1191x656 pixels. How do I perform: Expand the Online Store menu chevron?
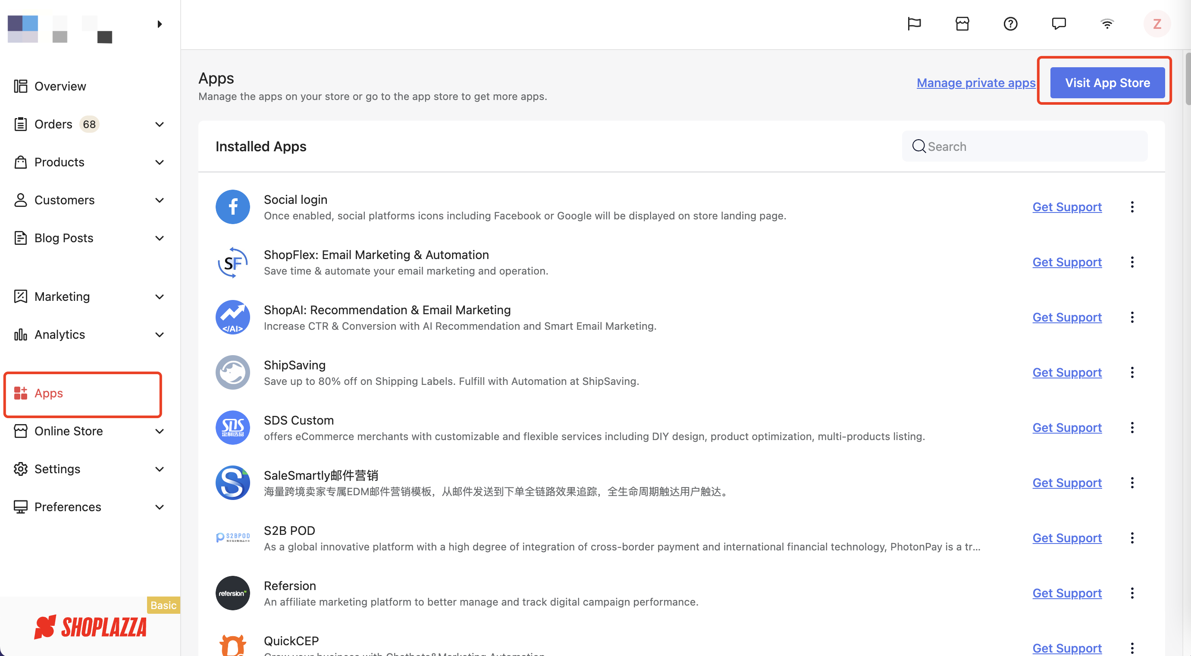point(160,431)
